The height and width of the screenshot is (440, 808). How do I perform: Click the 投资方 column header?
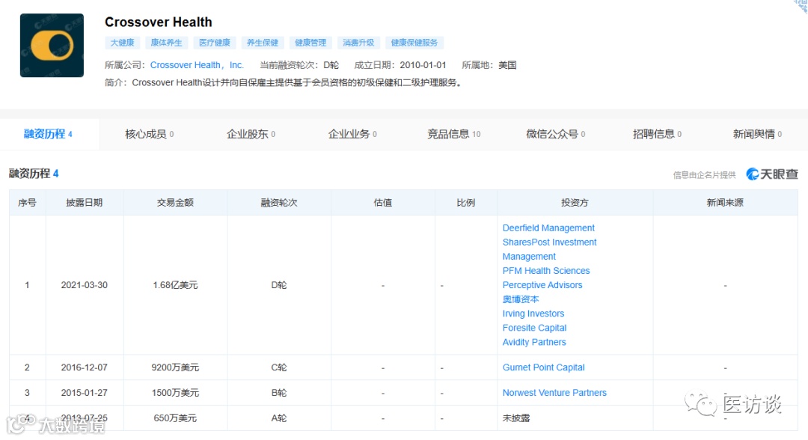click(x=575, y=203)
